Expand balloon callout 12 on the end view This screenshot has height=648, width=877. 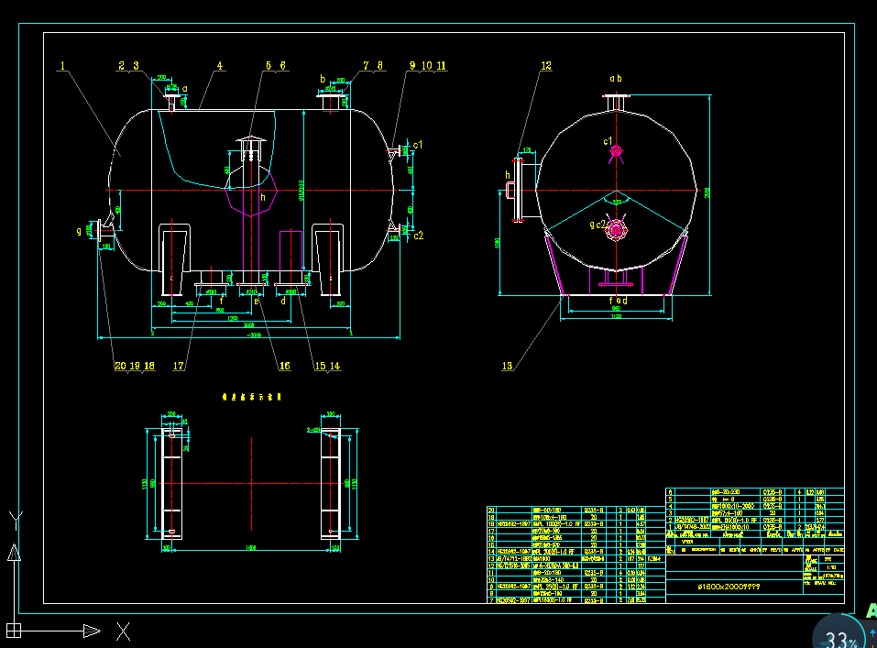click(546, 64)
